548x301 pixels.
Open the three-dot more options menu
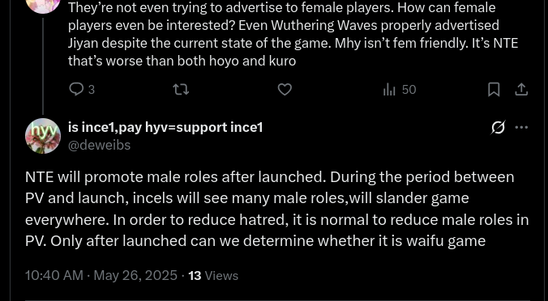point(521,127)
